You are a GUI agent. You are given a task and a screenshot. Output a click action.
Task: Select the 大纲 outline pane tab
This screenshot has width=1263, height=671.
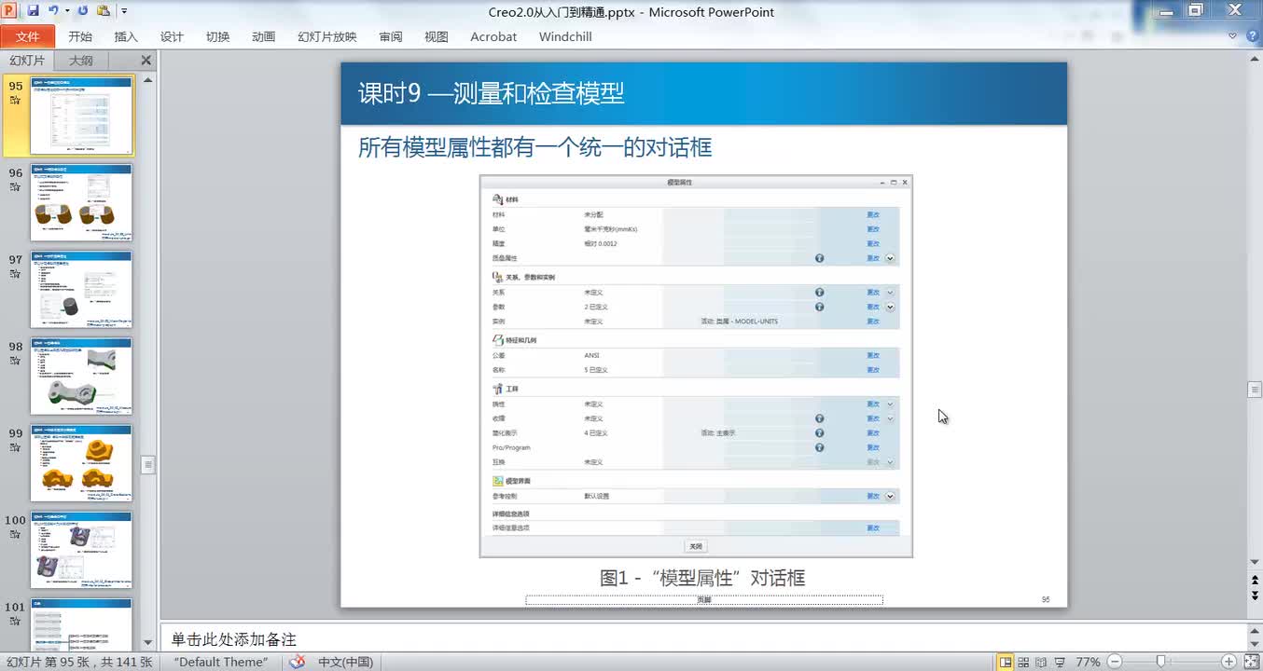81,61
